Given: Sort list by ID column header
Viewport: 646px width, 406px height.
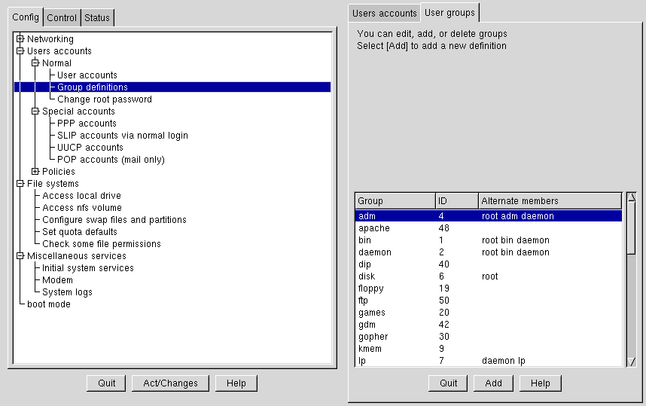Looking at the screenshot, I should 456,201.
